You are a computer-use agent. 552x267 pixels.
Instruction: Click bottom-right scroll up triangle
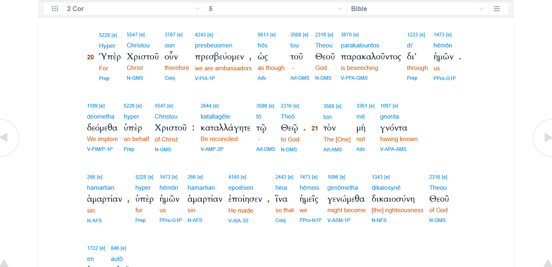tap(547, 263)
